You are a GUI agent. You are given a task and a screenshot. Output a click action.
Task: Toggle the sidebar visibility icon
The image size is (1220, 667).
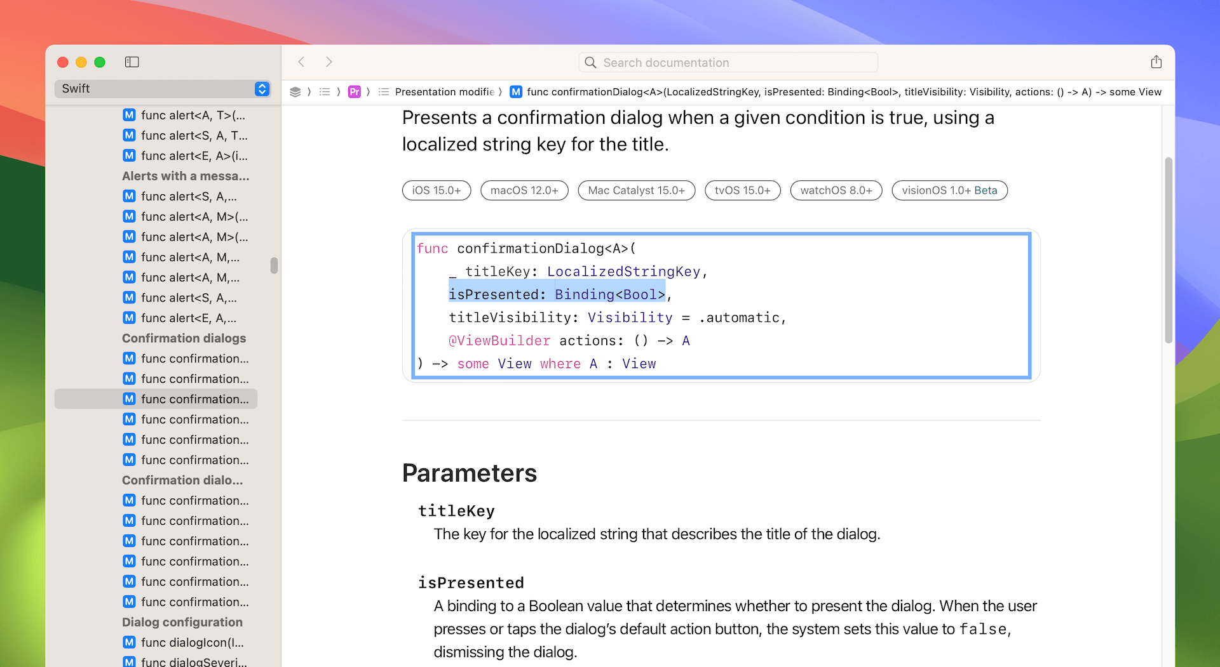click(x=132, y=62)
